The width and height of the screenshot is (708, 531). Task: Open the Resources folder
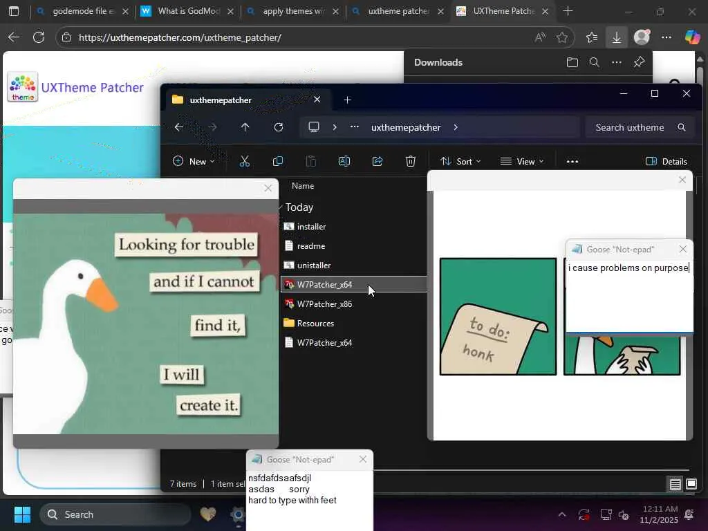coord(315,324)
